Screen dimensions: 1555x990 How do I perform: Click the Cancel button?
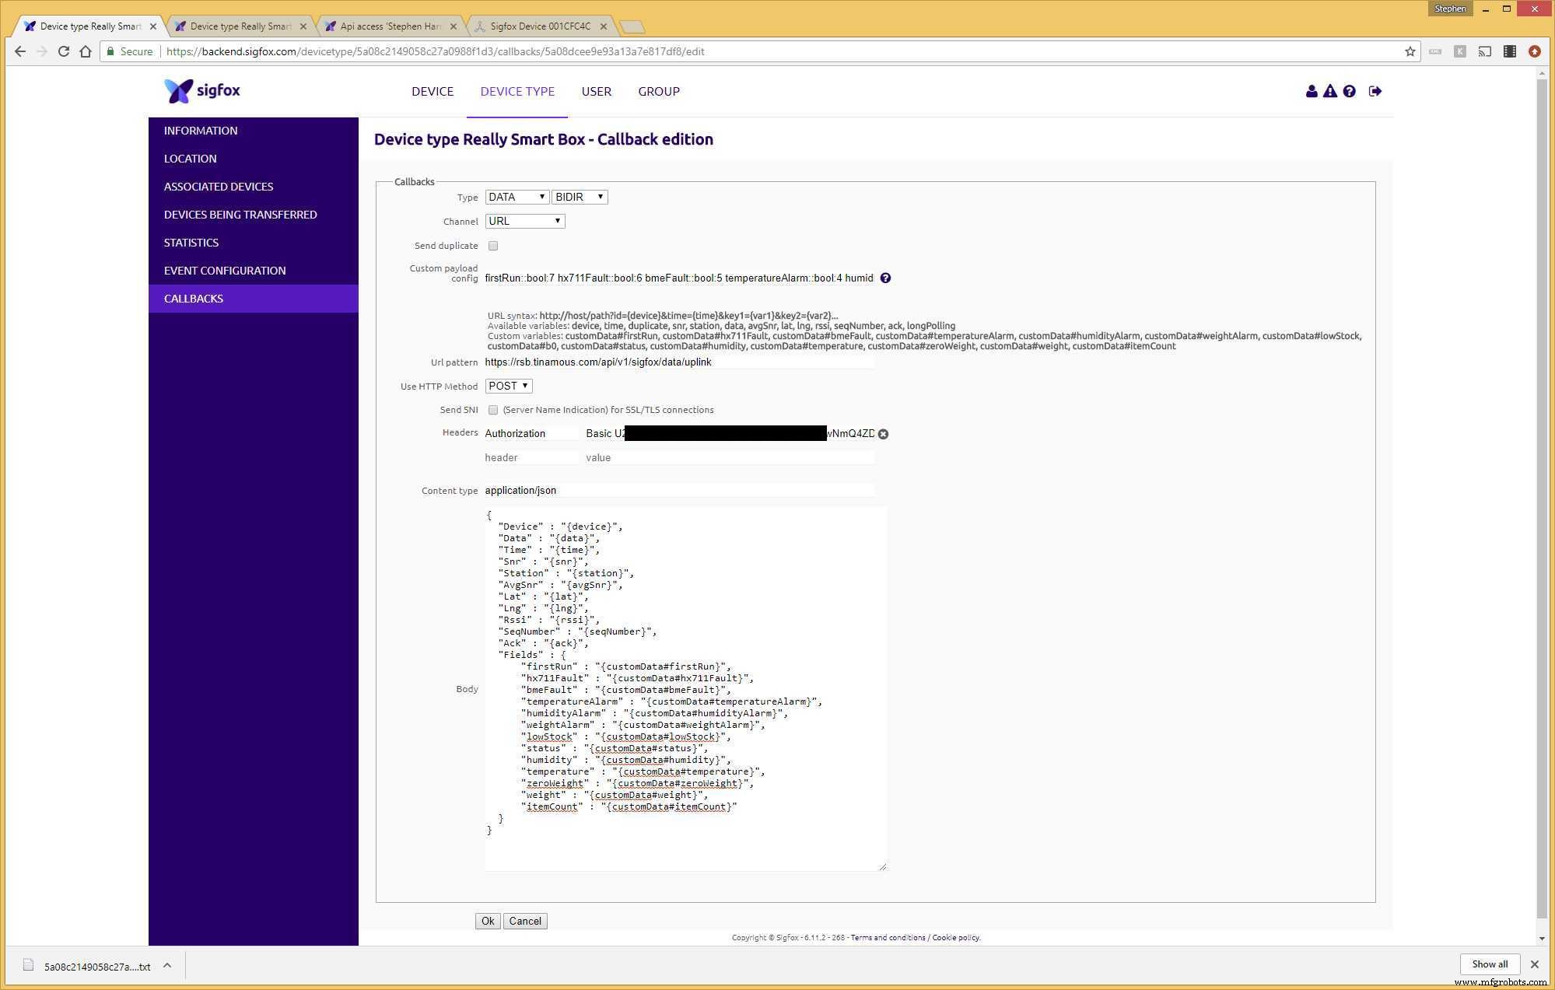click(525, 921)
